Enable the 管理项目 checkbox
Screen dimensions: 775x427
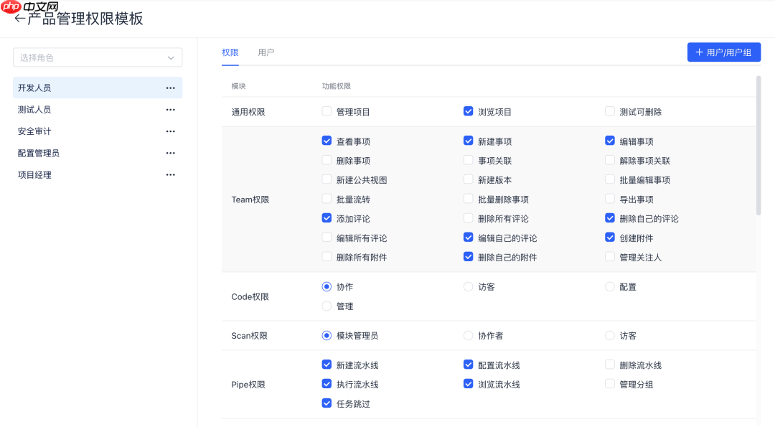[x=327, y=111]
